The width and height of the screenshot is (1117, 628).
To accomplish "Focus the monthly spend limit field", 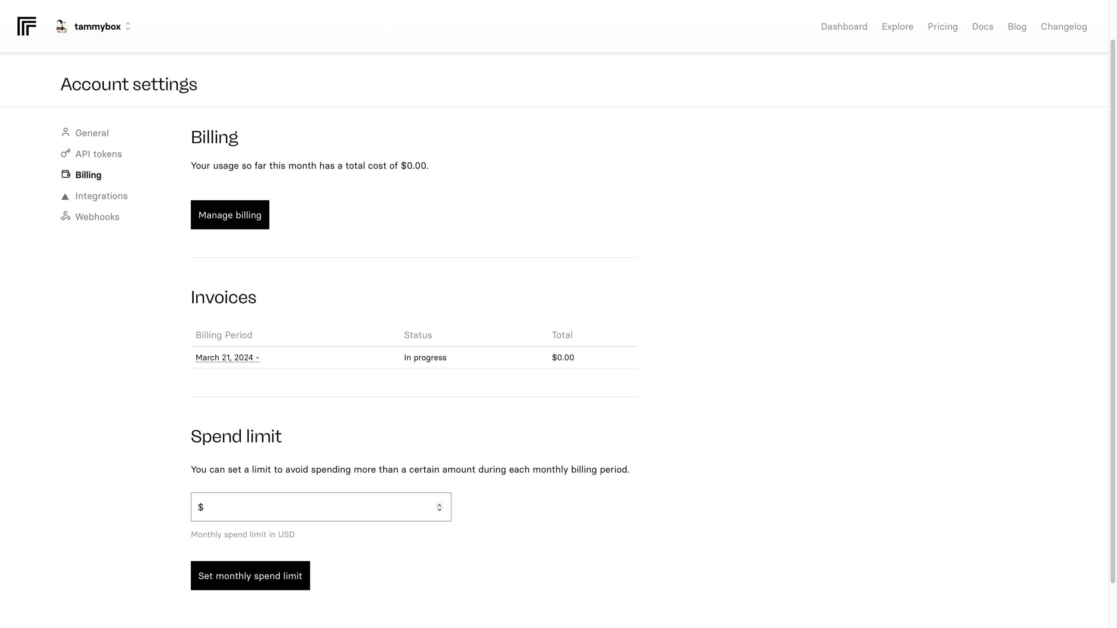I will [x=314, y=507].
